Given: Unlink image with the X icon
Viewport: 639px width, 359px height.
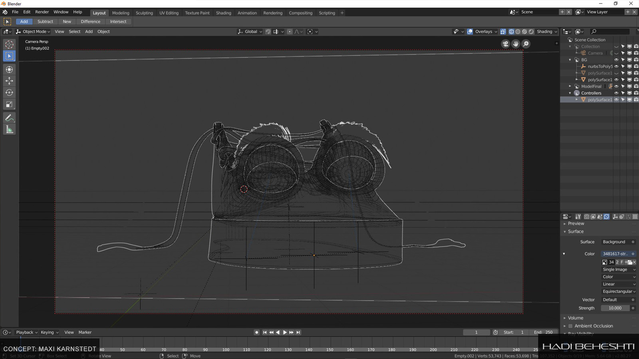Looking at the screenshot, I should [x=634, y=262].
